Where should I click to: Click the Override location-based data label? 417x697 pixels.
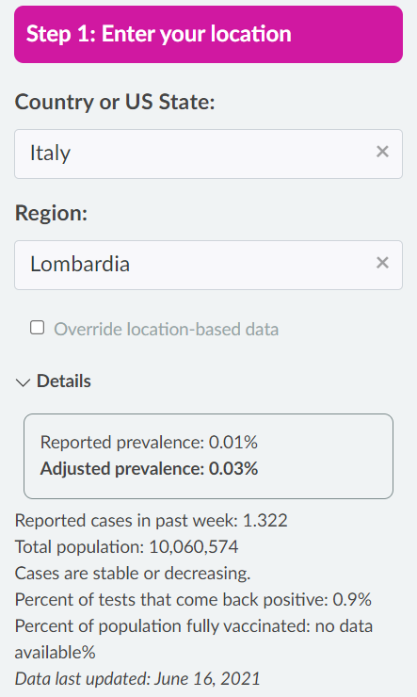tap(166, 330)
